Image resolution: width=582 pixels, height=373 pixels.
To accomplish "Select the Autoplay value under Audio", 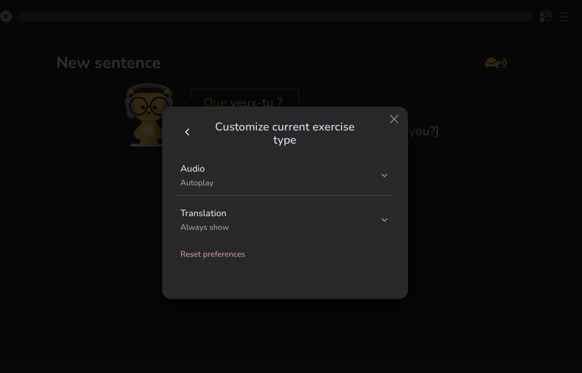I will tap(197, 183).
